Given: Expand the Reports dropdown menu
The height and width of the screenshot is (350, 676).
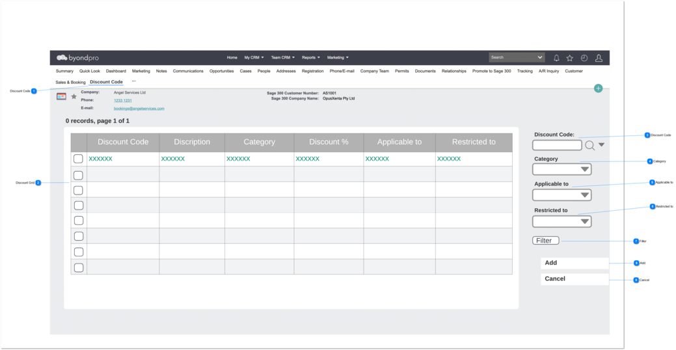Looking at the screenshot, I should coord(311,57).
